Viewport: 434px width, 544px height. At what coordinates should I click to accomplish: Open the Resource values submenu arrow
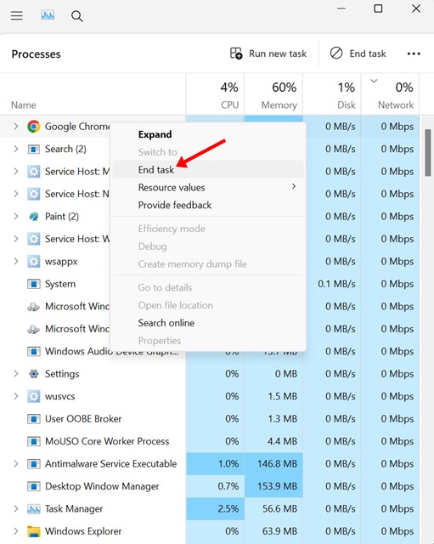(x=294, y=187)
